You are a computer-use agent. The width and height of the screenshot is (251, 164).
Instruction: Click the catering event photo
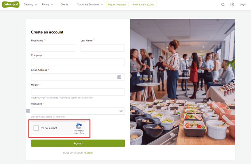pos(182,82)
